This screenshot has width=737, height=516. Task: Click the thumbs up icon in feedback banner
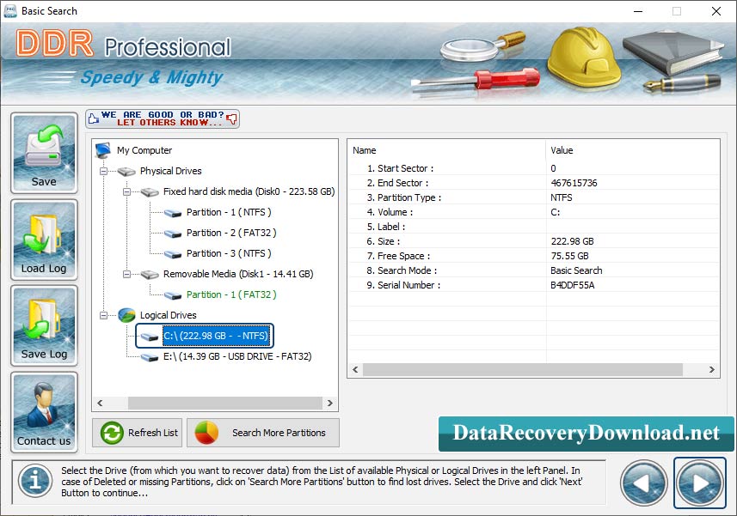(94, 118)
